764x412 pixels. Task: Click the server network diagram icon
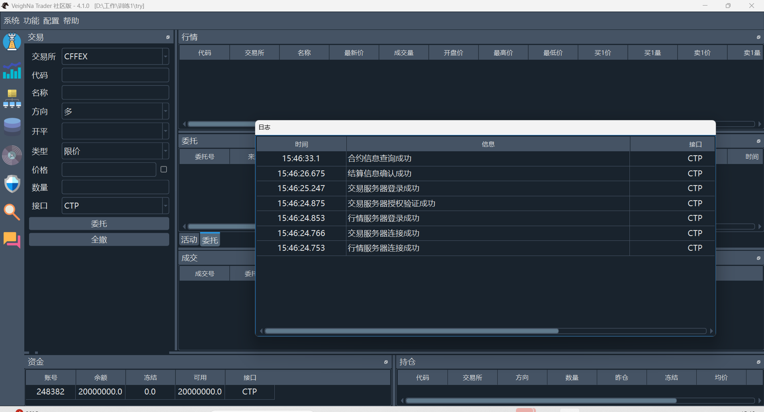pyautogui.click(x=12, y=99)
